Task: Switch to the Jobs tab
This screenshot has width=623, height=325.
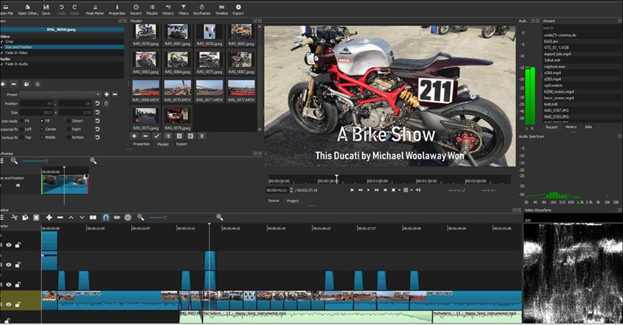Action: click(588, 127)
